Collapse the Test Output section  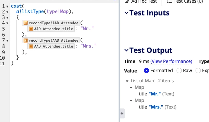[x=126, y=50]
